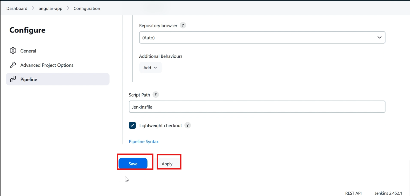The height and width of the screenshot is (196, 410).
Task: Open help for Repository browser
Action: (183, 25)
